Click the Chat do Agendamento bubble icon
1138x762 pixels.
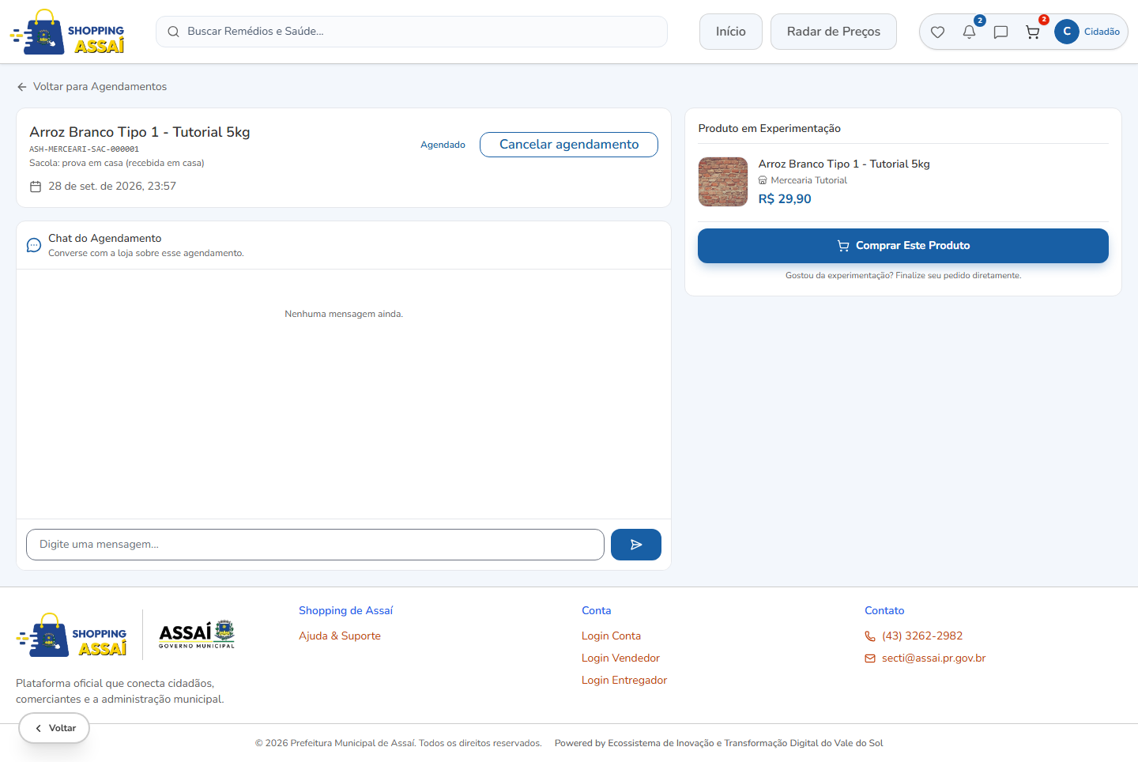[x=34, y=245]
